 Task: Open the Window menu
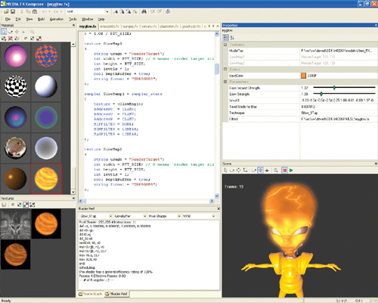pyautogui.click(x=87, y=19)
